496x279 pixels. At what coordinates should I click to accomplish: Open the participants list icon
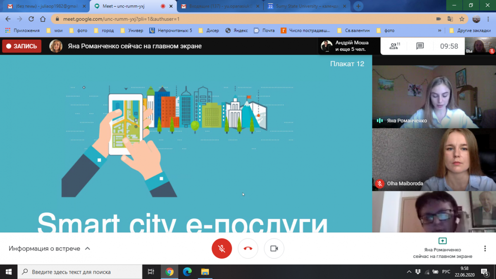[395, 46]
